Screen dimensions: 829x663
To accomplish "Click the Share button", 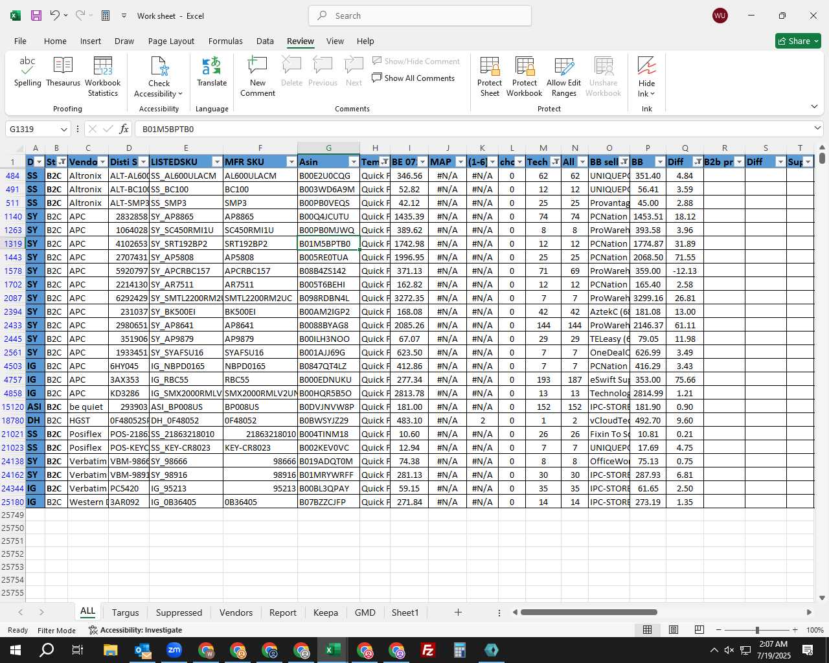I will (798, 41).
